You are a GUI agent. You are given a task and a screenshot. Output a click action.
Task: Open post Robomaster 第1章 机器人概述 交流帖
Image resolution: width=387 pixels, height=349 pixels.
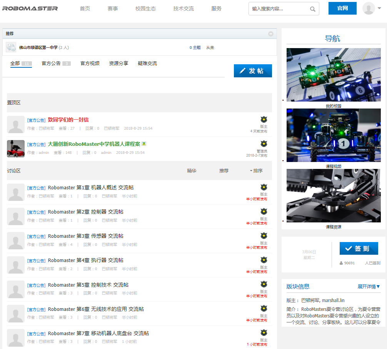90,187
